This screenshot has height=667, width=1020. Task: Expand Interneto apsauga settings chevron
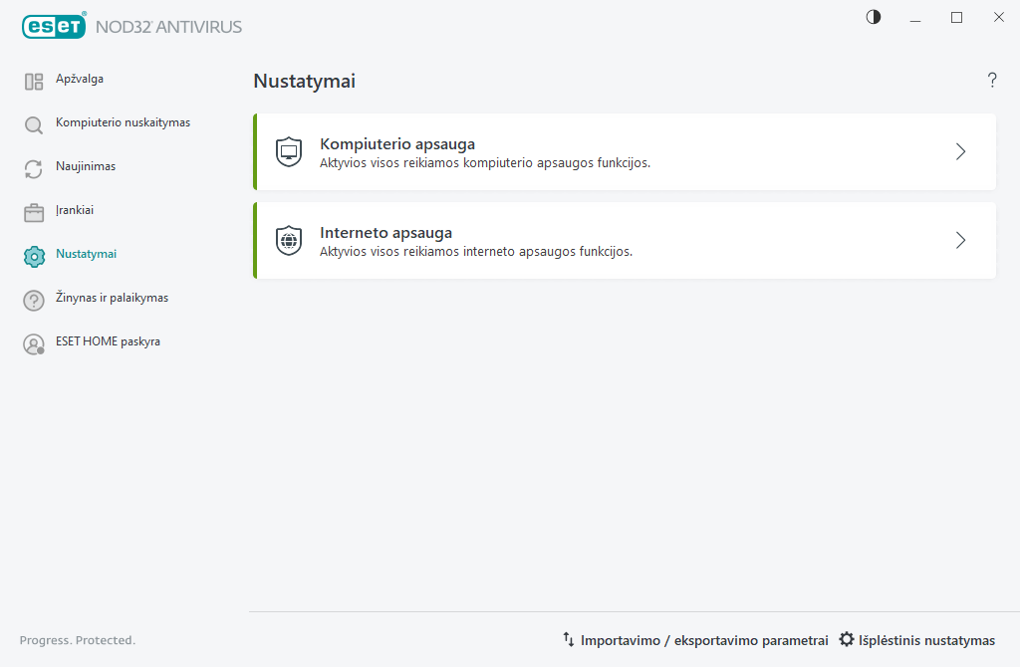[x=959, y=240]
